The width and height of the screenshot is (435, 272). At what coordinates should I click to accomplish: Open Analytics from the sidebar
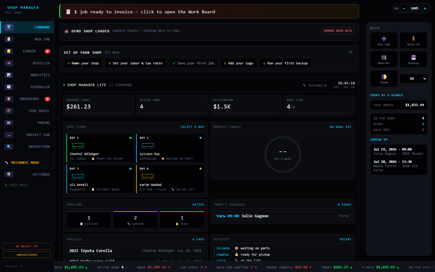27,75
